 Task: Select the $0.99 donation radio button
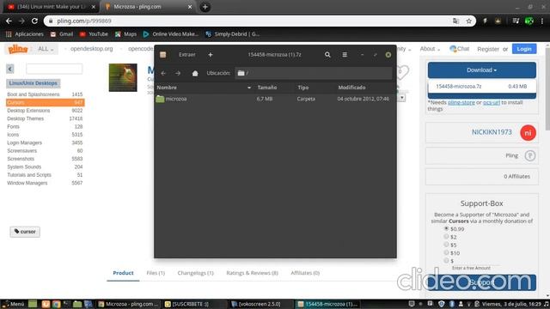coord(446,228)
